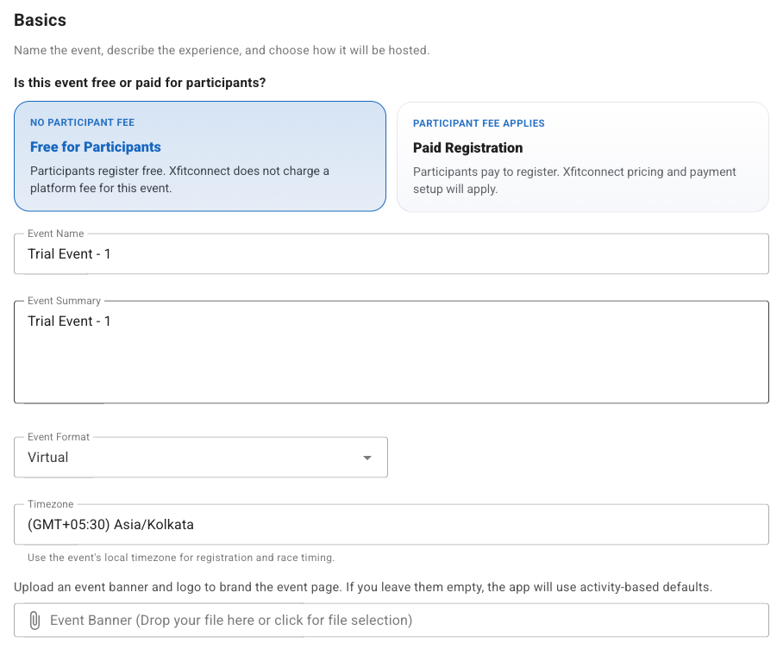
Task: Click the NO PARTICIPANT FEE label
Action: 83,122
